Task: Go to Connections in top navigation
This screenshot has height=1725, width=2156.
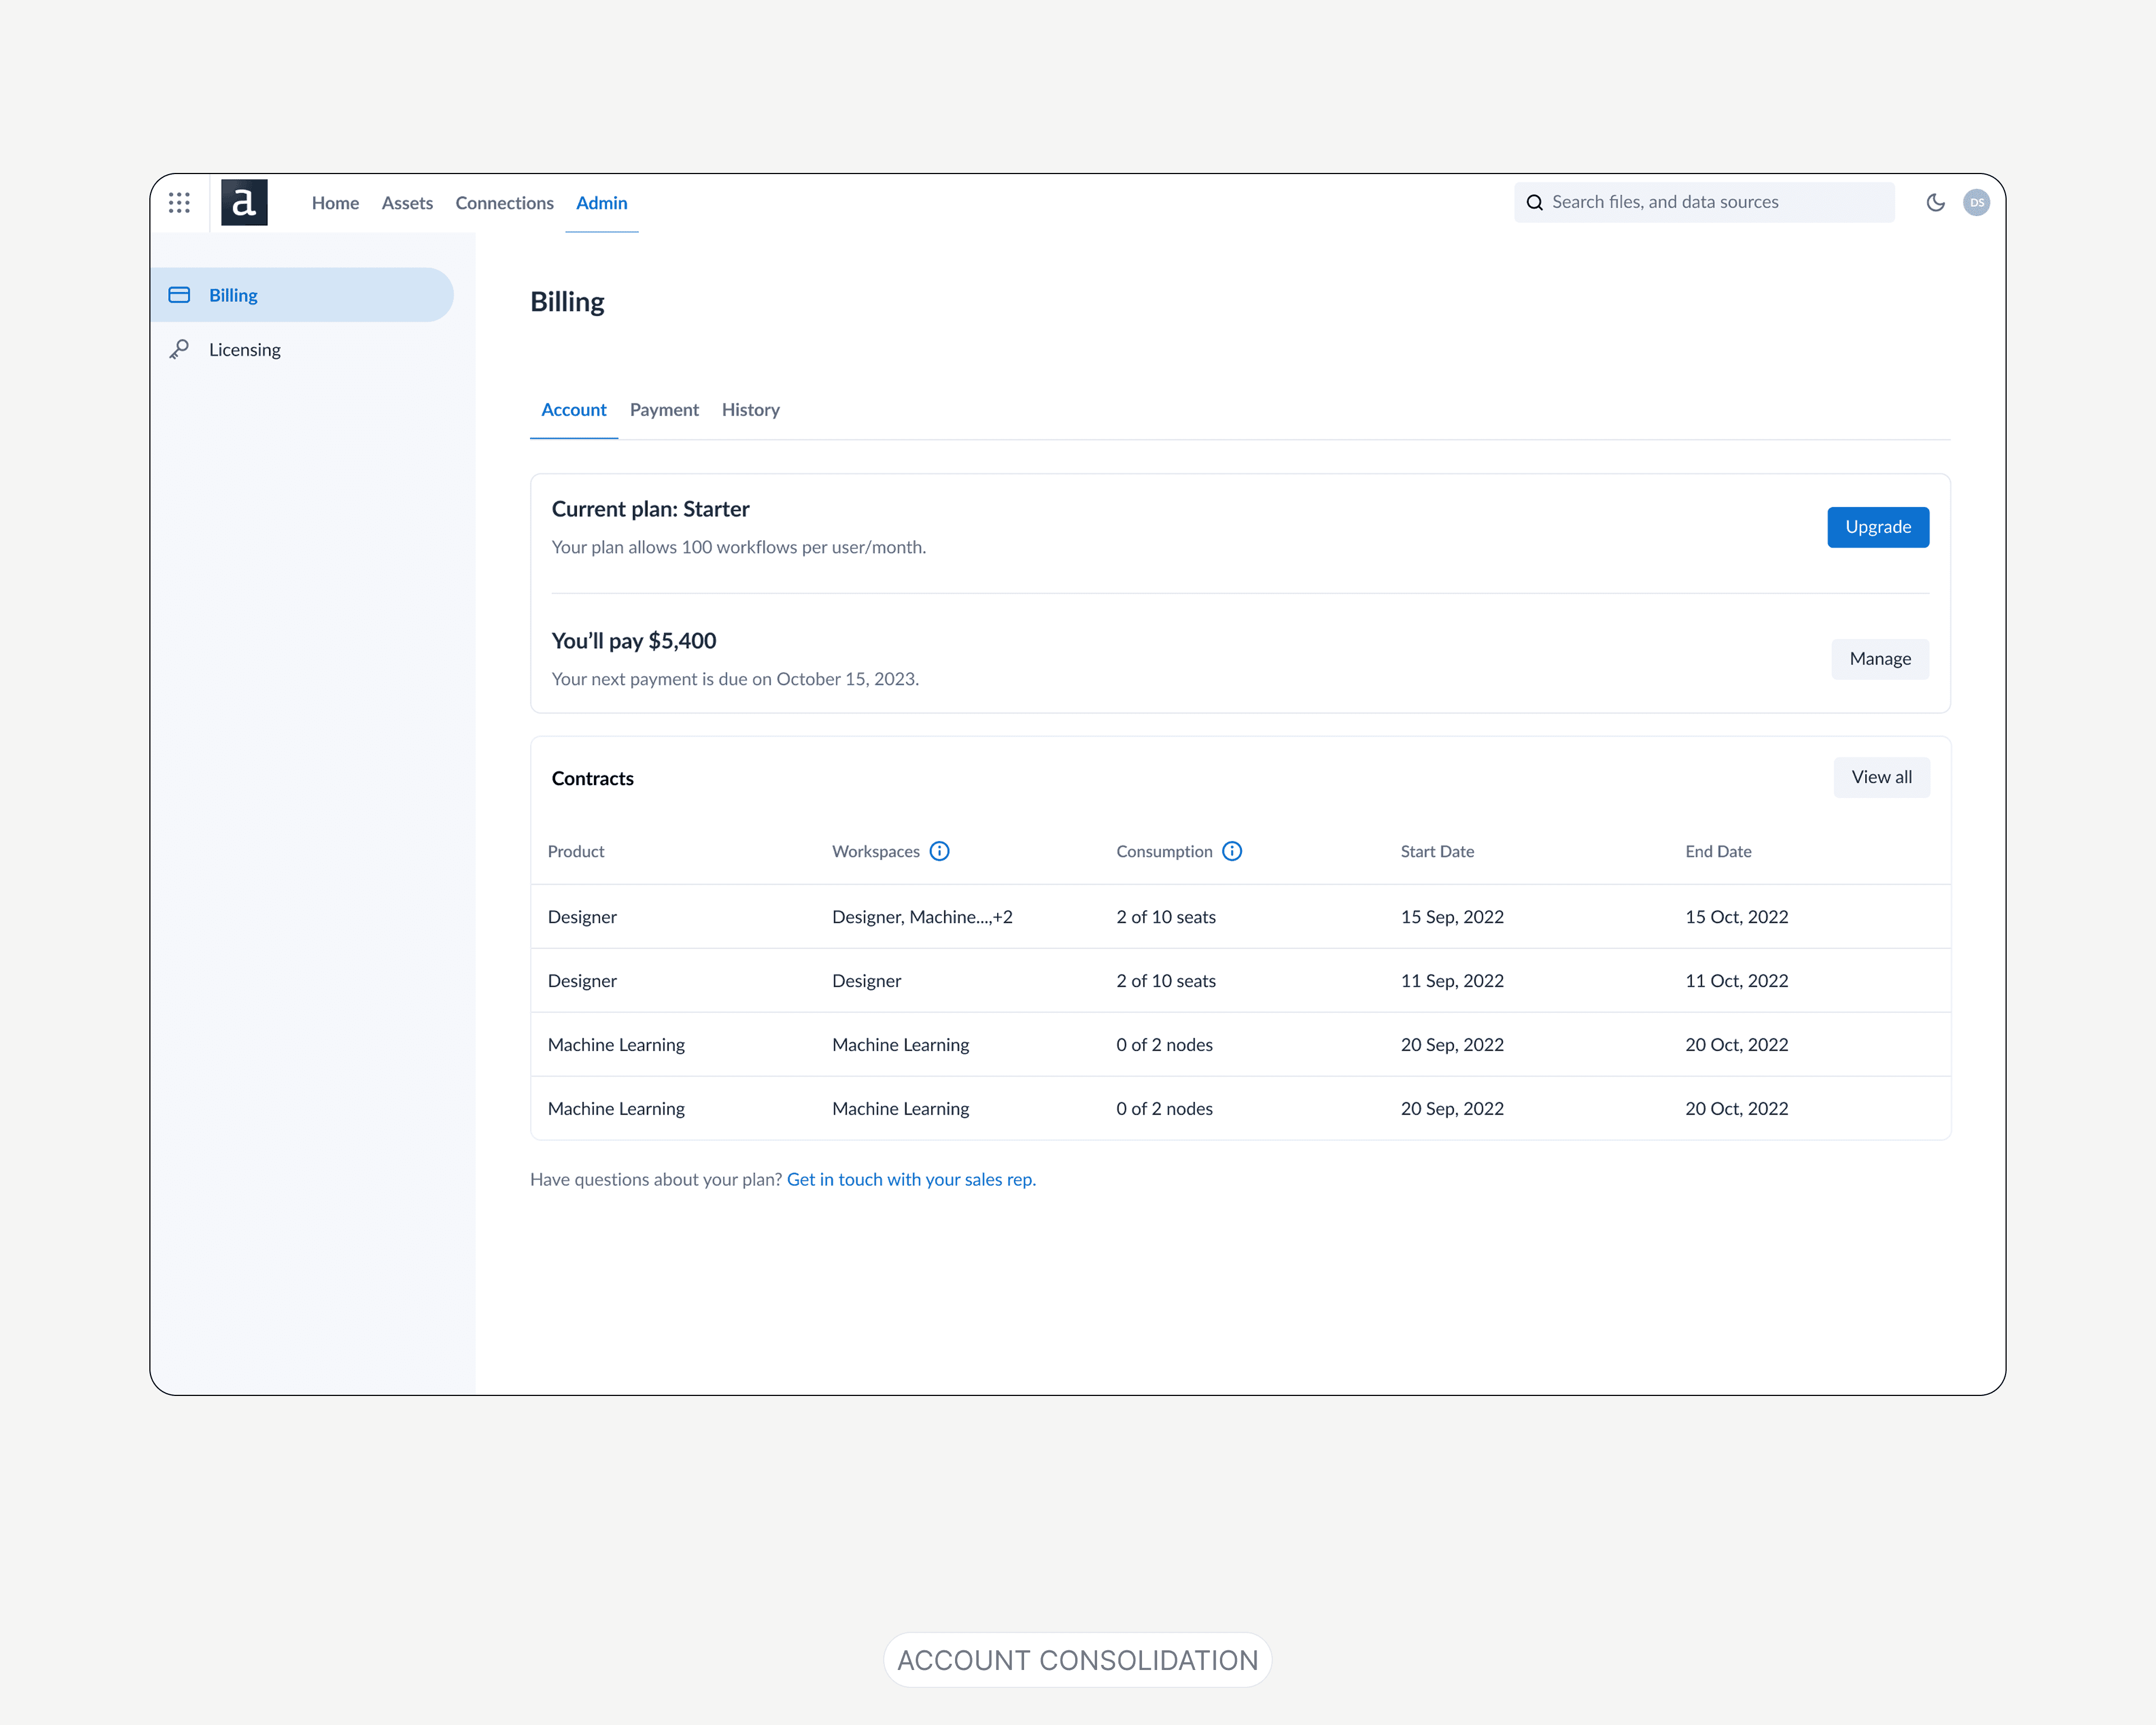Action: click(504, 203)
